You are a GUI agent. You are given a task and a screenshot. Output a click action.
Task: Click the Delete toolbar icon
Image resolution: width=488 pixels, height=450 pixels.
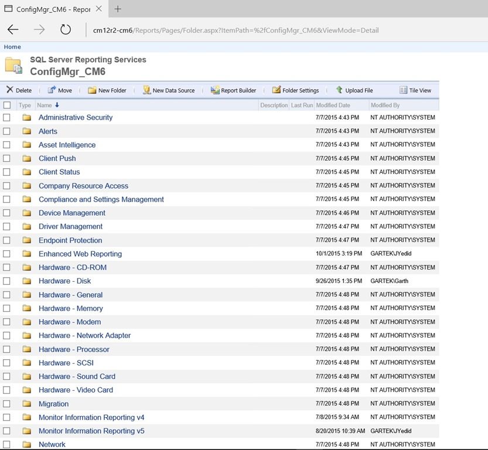pos(9,90)
